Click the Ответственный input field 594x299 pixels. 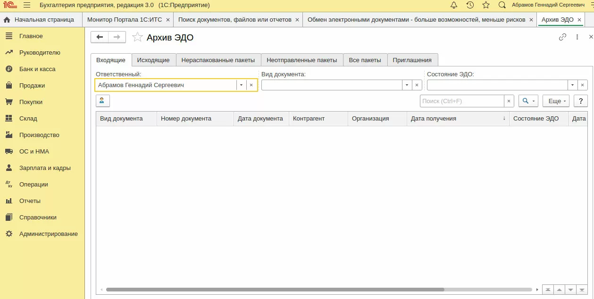pos(166,85)
